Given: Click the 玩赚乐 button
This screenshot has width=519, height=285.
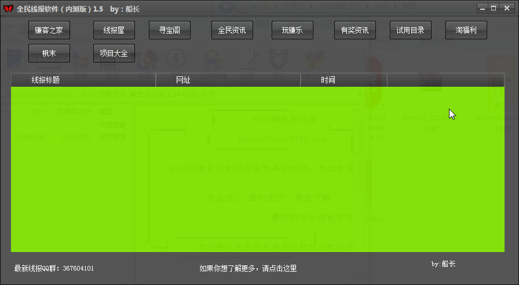Looking at the screenshot, I should click(293, 30).
